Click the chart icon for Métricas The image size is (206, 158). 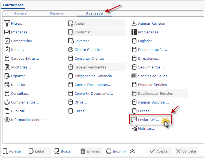(x=134, y=128)
